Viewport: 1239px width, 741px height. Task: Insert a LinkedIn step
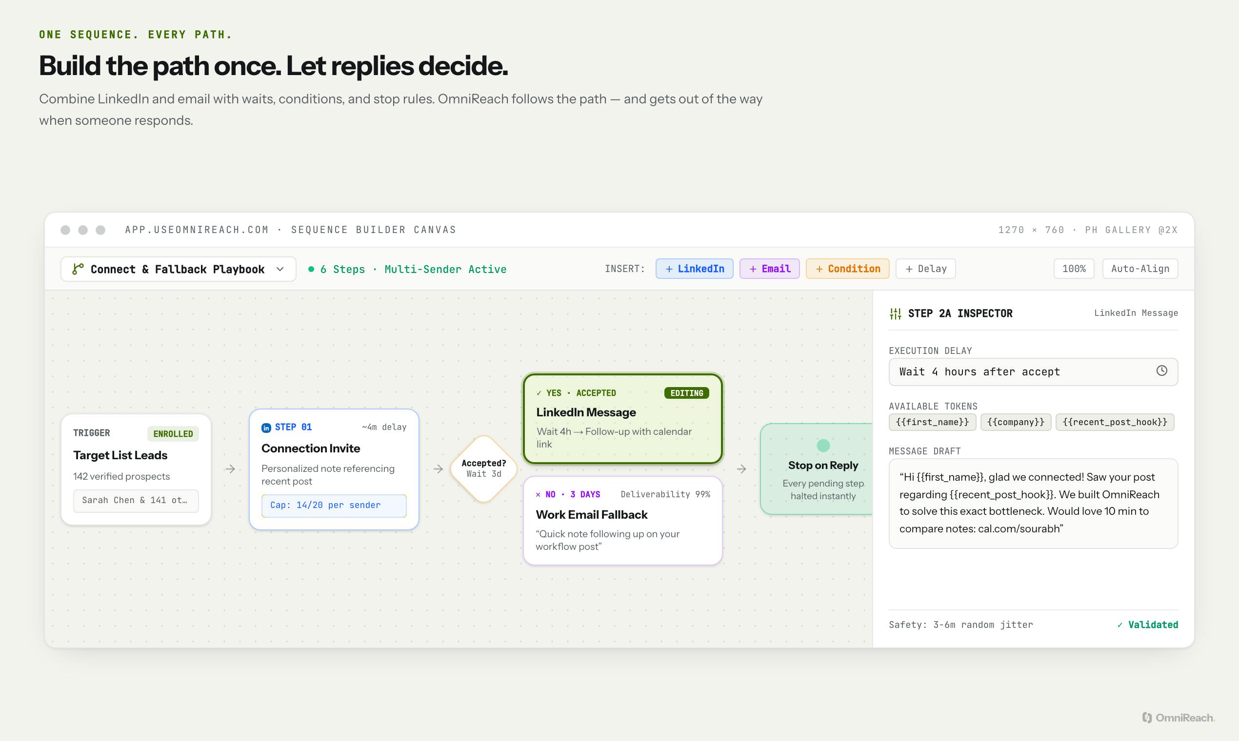pos(694,269)
